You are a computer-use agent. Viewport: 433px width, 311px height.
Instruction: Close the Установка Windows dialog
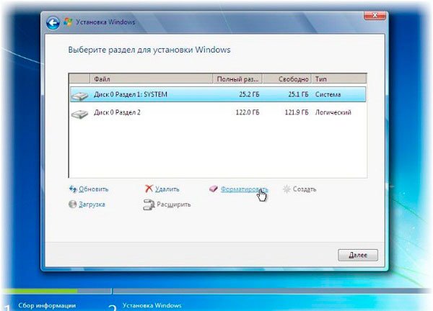pos(375,15)
